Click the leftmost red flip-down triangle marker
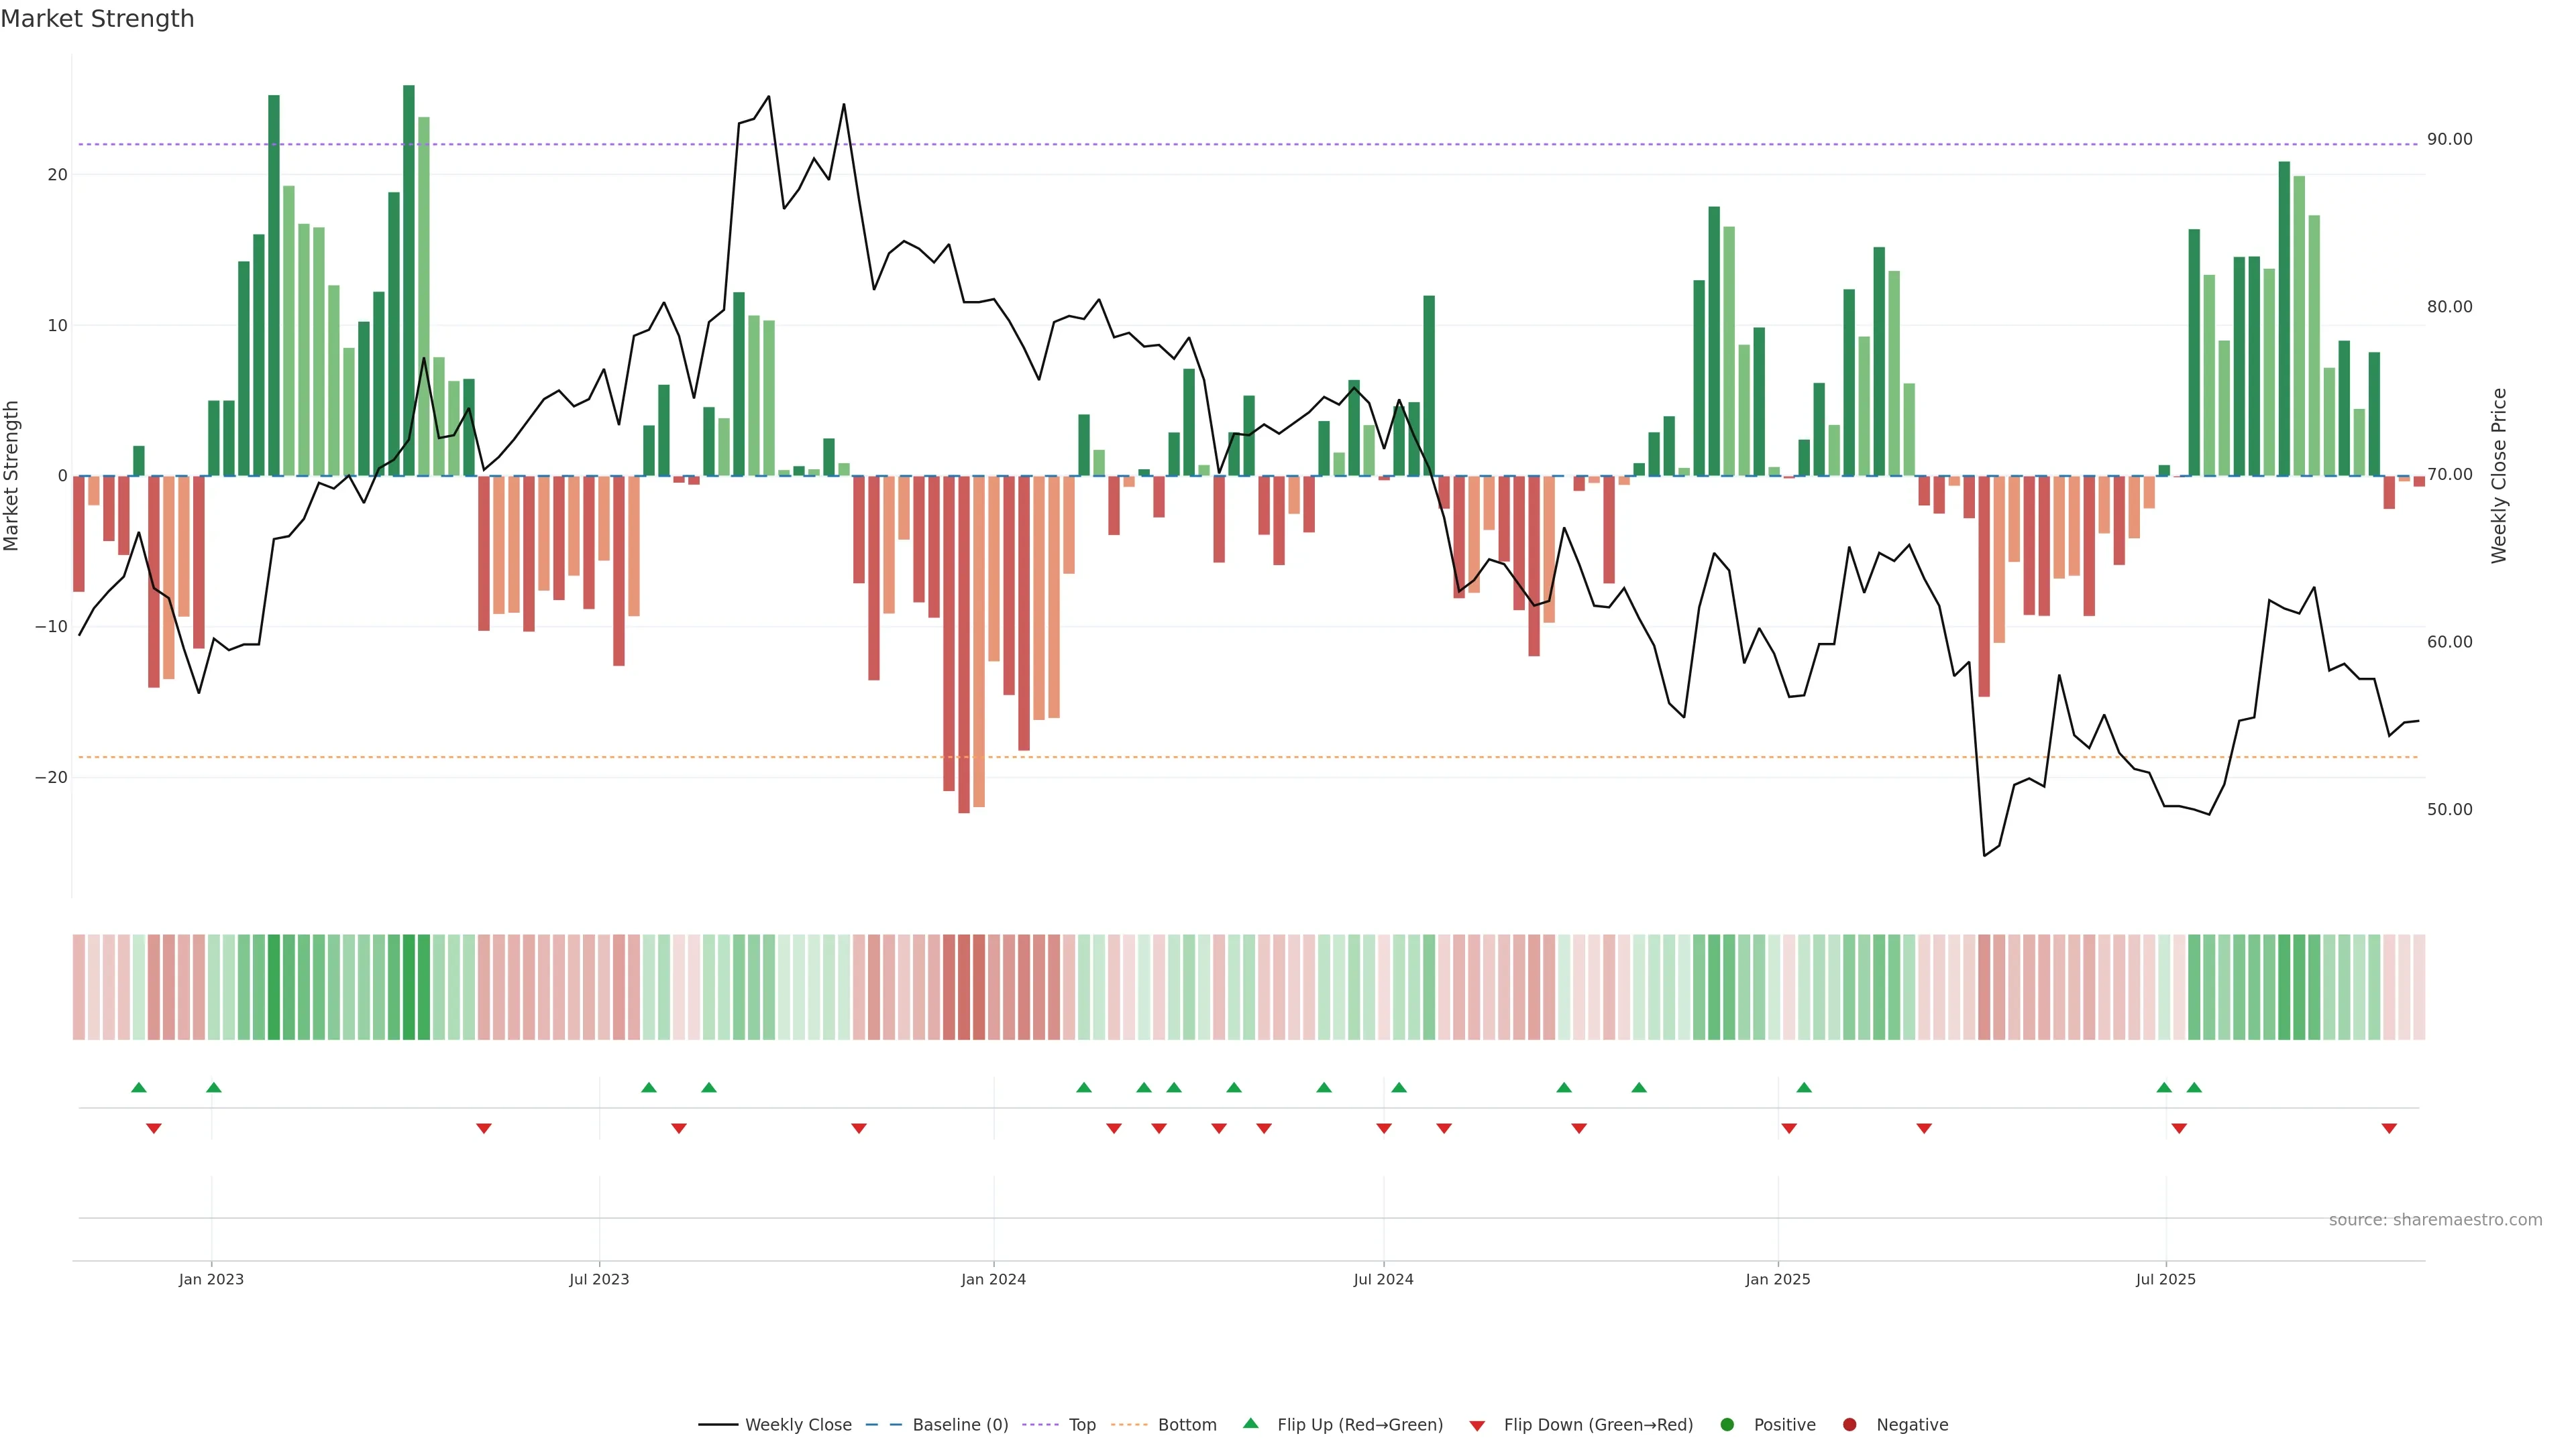The image size is (2576, 1448). pyautogui.click(x=154, y=1128)
